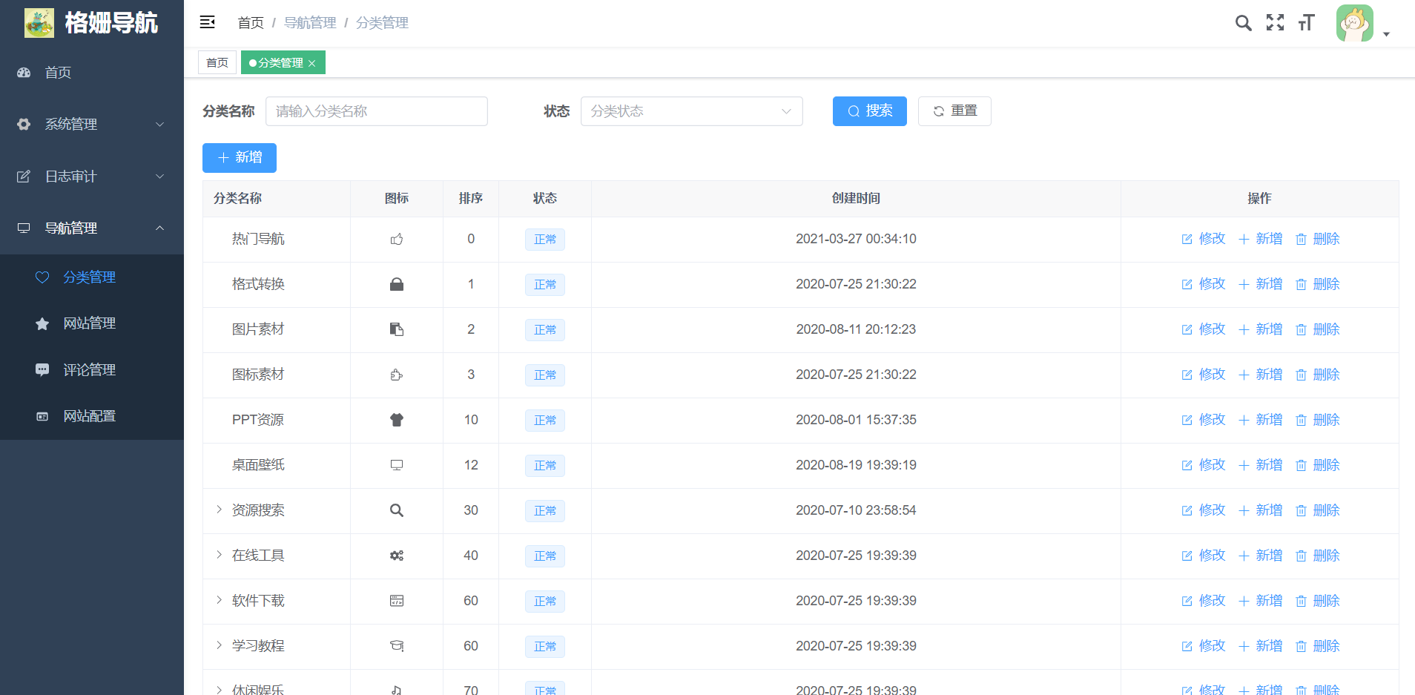Close the 分类管理 tab
Viewport: 1415px width, 695px height.
[x=312, y=64]
